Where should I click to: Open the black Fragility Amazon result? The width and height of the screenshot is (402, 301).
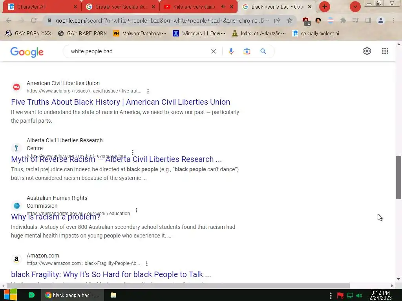click(x=111, y=274)
